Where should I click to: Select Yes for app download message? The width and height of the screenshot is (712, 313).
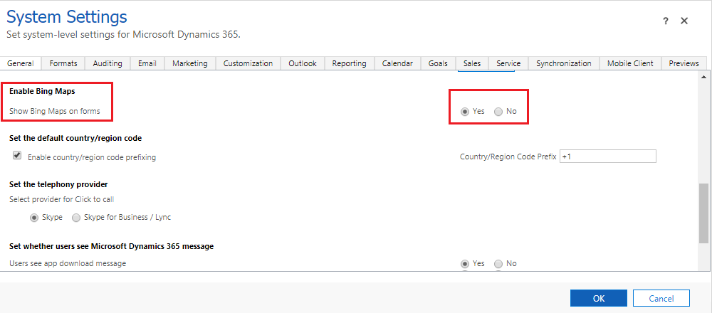point(465,263)
